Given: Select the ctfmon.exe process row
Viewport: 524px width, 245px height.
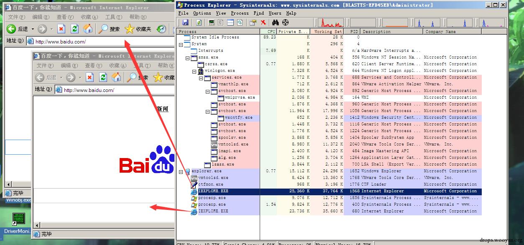Looking at the screenshot, I should click(329, 184).
